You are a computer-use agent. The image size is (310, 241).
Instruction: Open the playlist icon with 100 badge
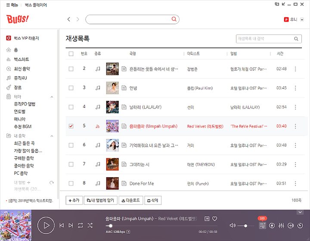coord(262,225)
